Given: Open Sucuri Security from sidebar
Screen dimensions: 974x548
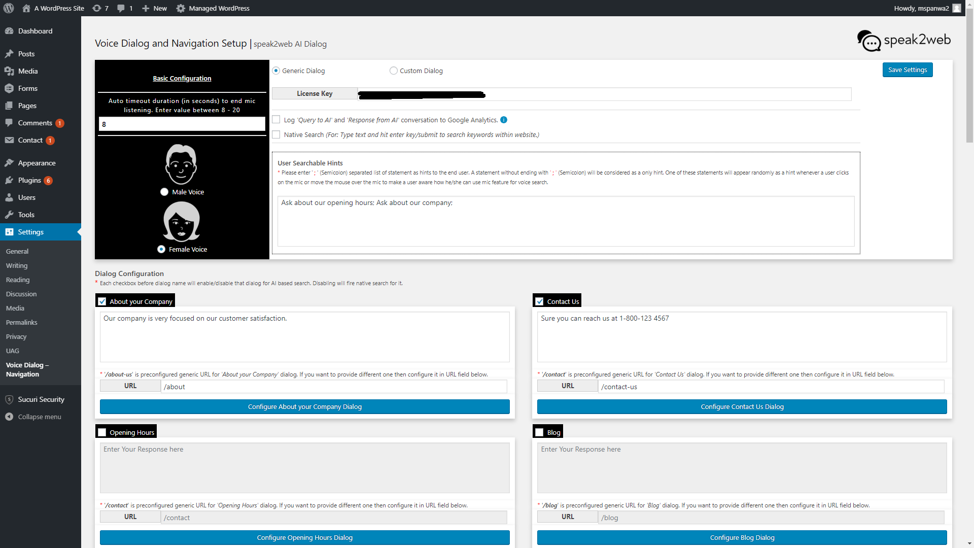Looking at the screenshot, I should pyautogui.click(x=41, y=399).
